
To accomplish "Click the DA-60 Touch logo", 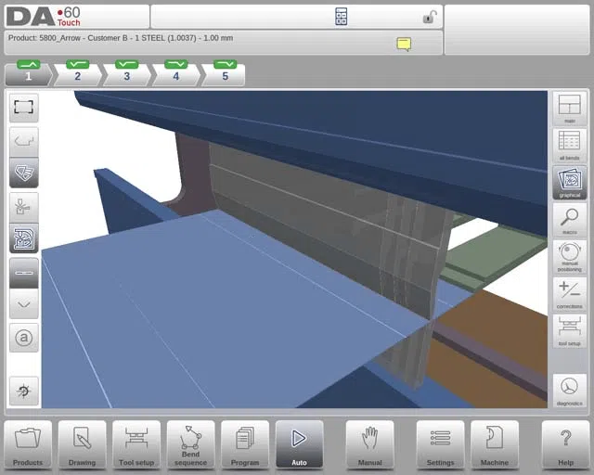I will 44,17.
